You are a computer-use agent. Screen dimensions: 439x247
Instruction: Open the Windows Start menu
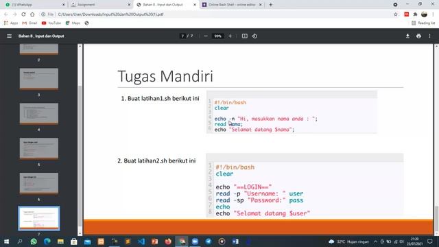pos(6,242)
